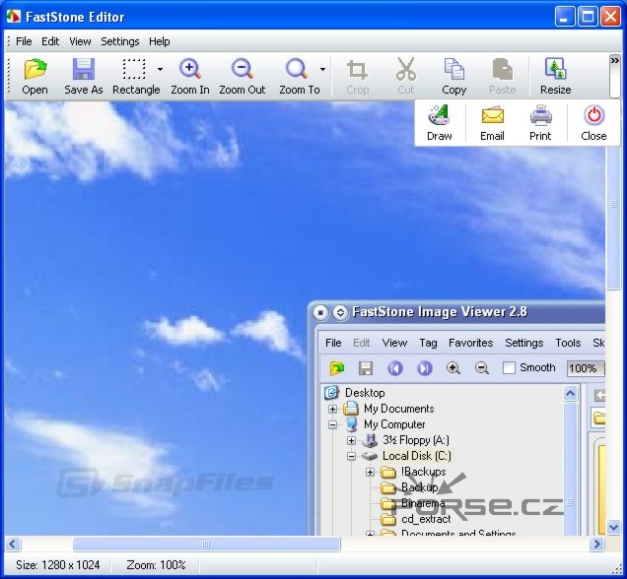Click the 100% zoom field in Image Viewer
Image resolution: width=627 pixels, height=579 pixels.
point(586,368)
